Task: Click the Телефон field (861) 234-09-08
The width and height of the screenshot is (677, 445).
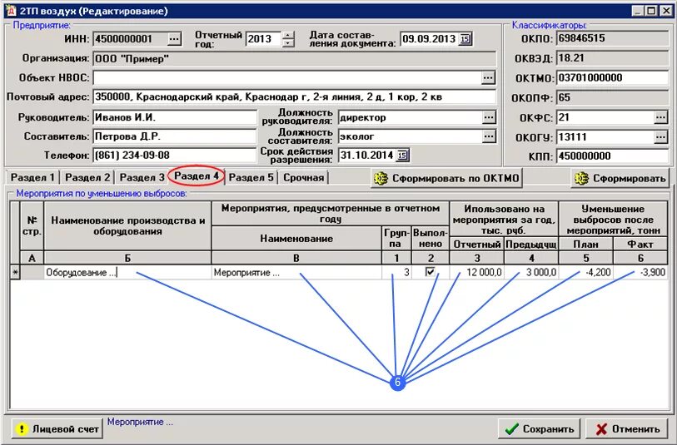Action: [174, 156]
